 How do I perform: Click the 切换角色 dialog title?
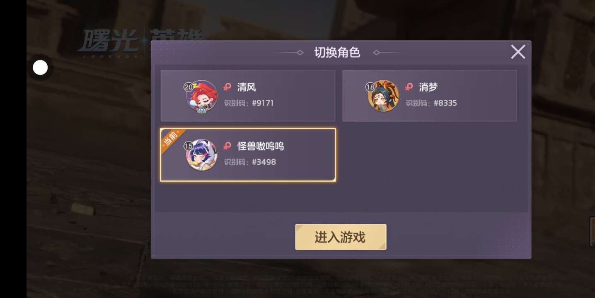[337, 53]
